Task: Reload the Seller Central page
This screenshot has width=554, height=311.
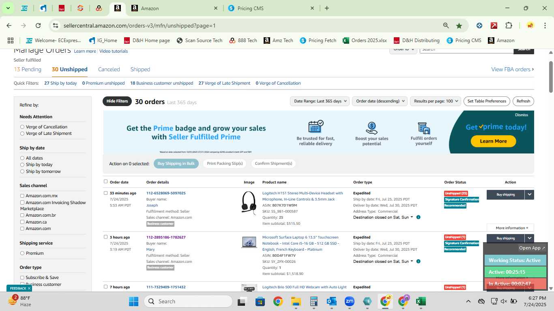Action: tap(38, 26)
